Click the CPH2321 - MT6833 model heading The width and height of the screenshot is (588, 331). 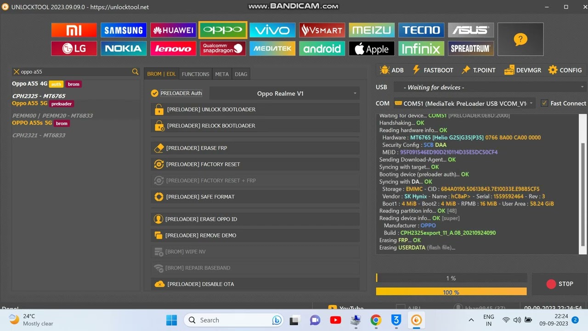point(39,135)
